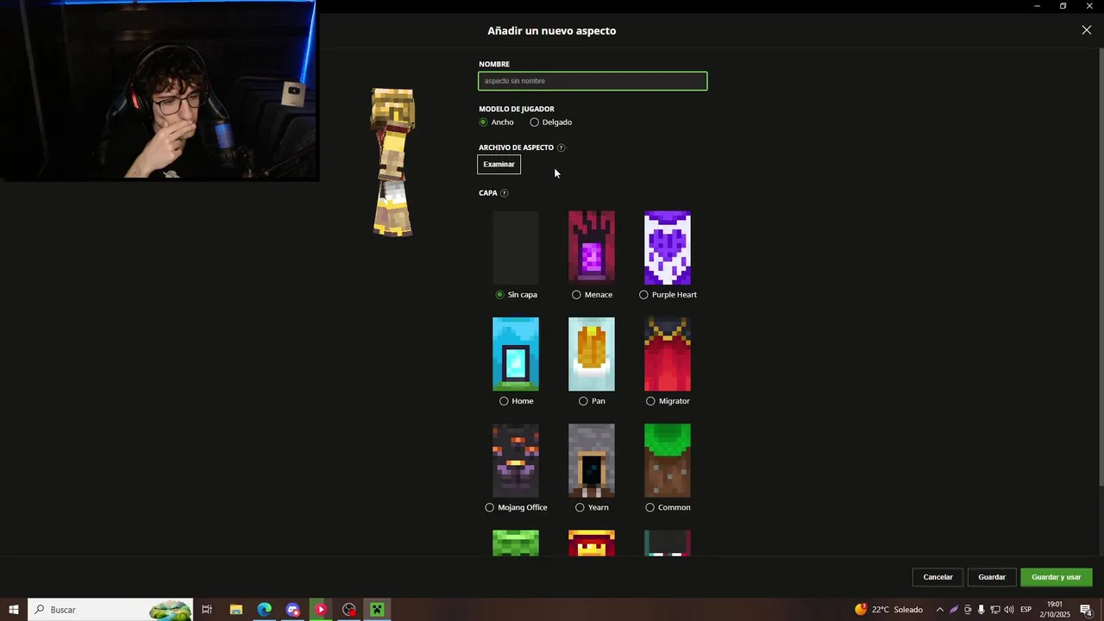Choose the Home cape radio button
Image resolution: width=1104 pixels, height=621 pixels.
click(504, 401)
